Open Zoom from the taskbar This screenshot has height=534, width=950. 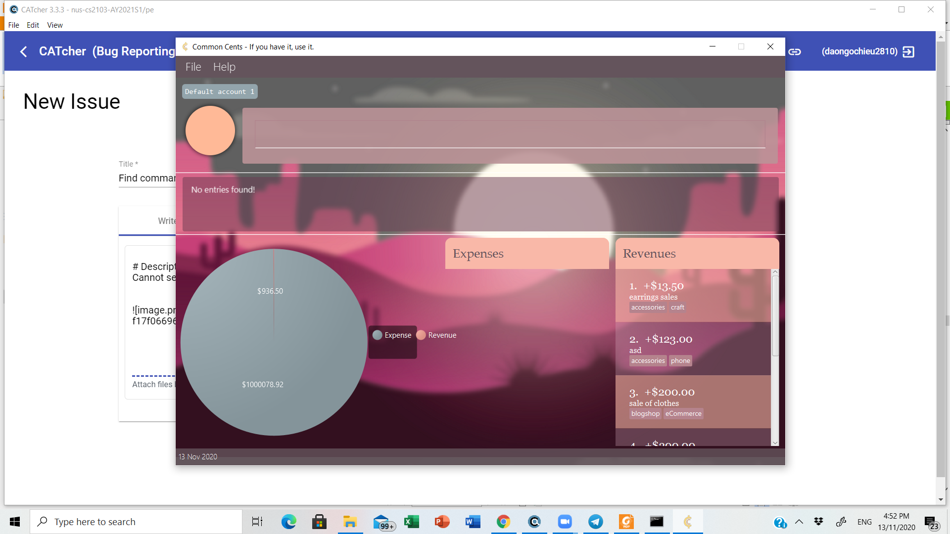pyautogui.click(x=565, y=522)
